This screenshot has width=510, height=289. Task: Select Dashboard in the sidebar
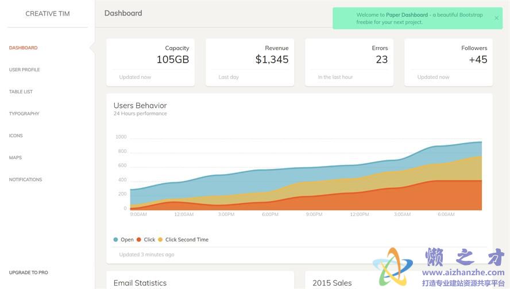pyautogui.click(x=24, y=48)
